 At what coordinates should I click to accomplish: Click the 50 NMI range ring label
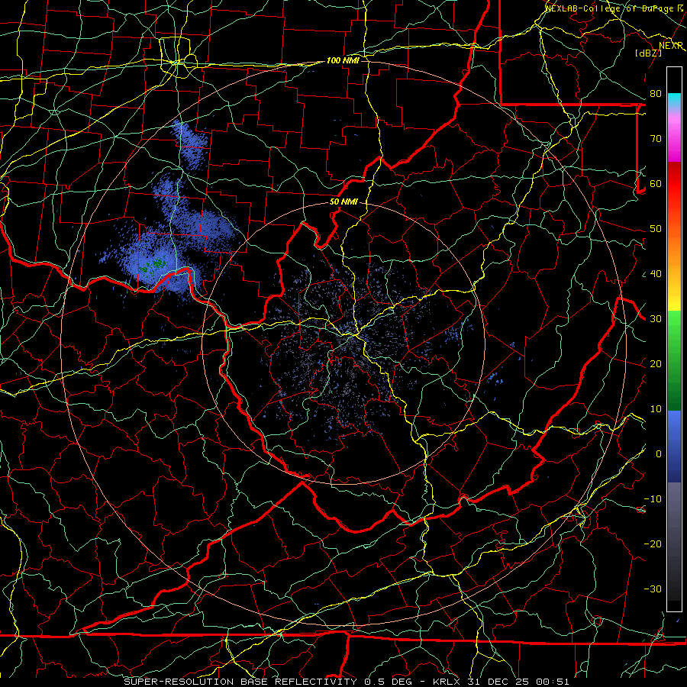pos(343,202)
